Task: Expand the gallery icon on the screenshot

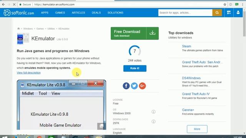Action: [x=101, y=126]
